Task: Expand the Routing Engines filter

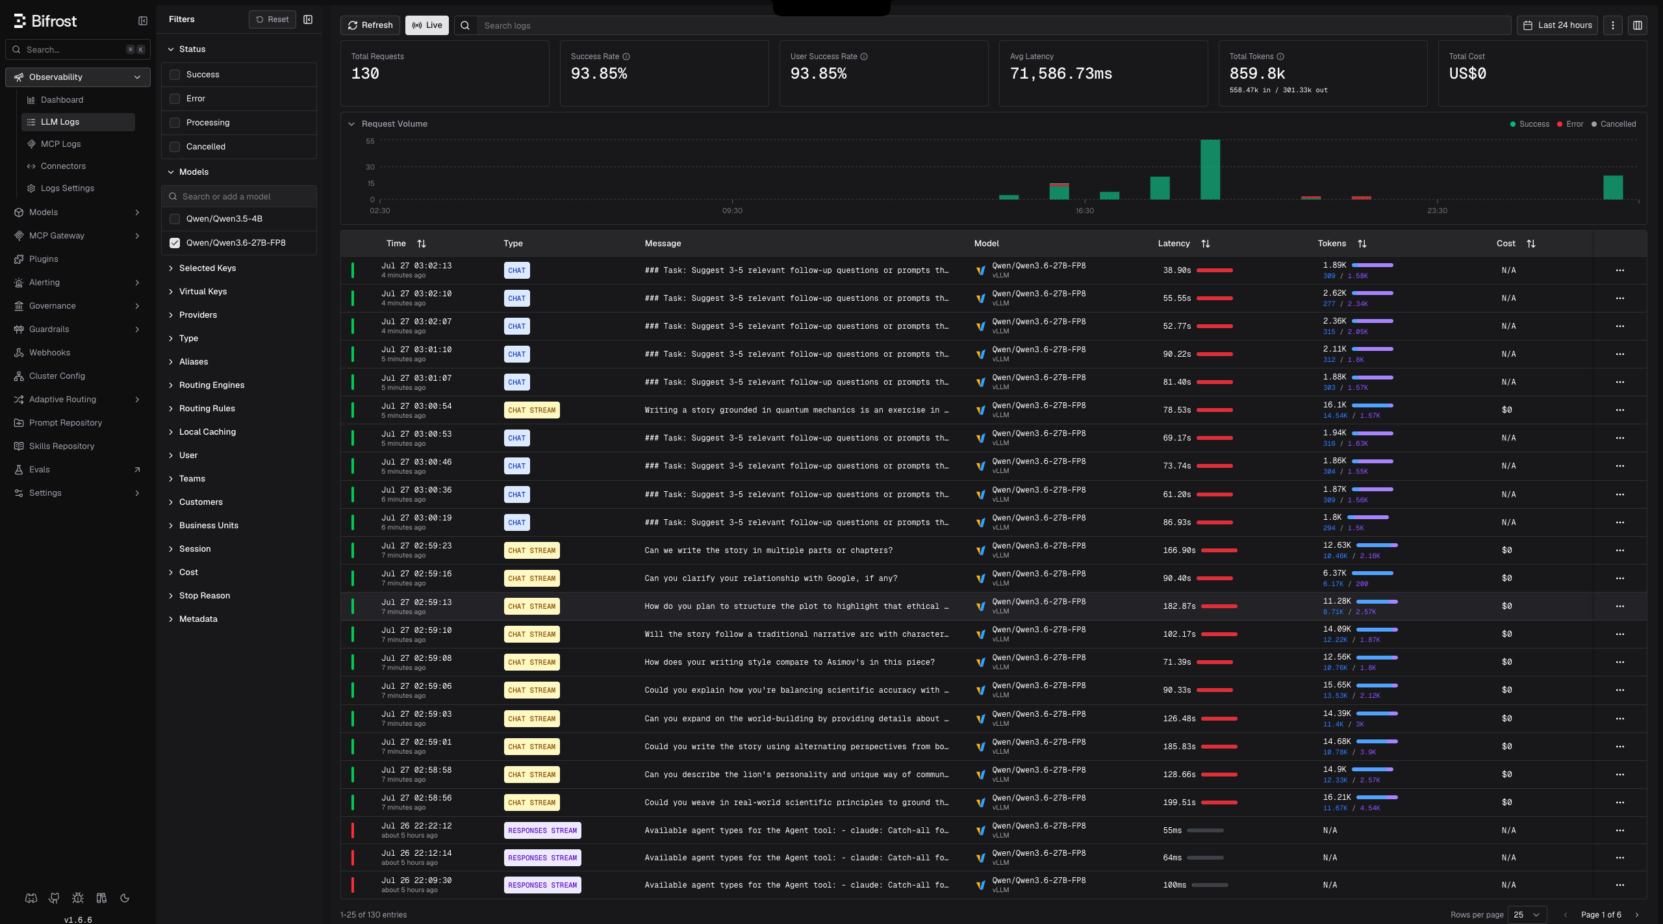Action: pyautogui.click(x=206, y=385)
